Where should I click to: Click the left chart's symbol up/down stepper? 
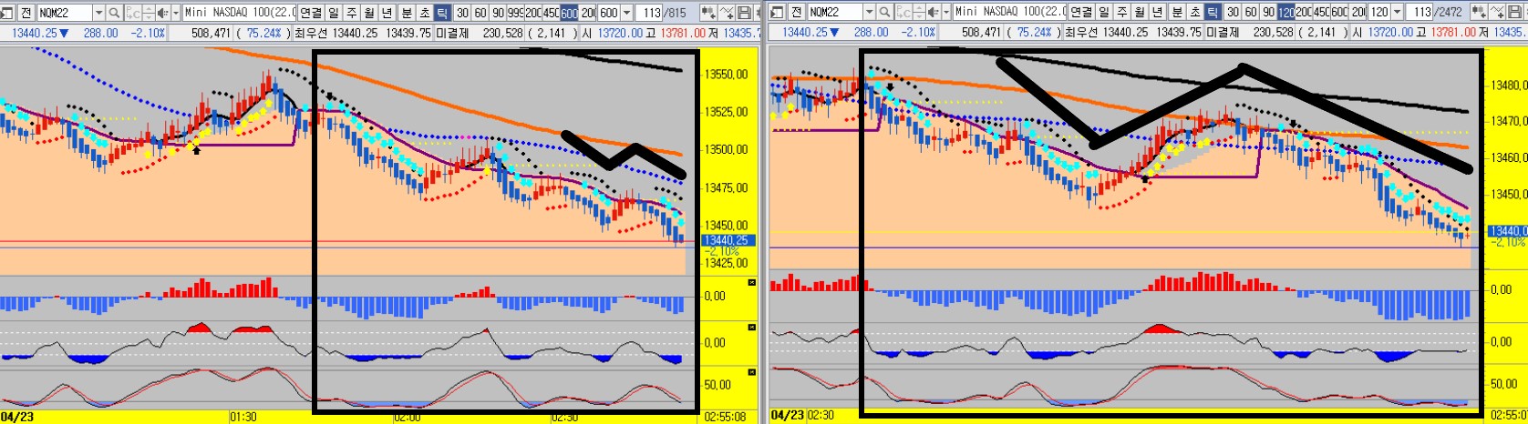click(x=148, y=13)
